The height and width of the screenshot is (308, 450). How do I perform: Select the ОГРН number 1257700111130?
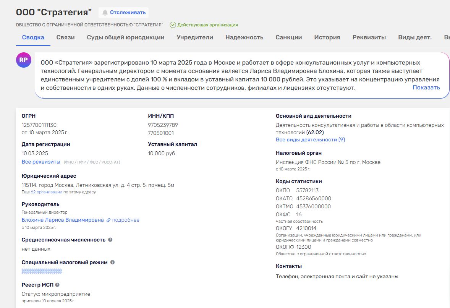[x=39, y=125]
